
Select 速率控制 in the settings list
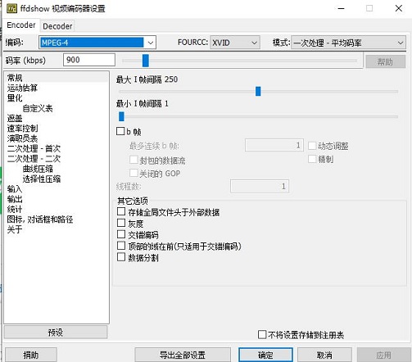(x=22, y=129)
